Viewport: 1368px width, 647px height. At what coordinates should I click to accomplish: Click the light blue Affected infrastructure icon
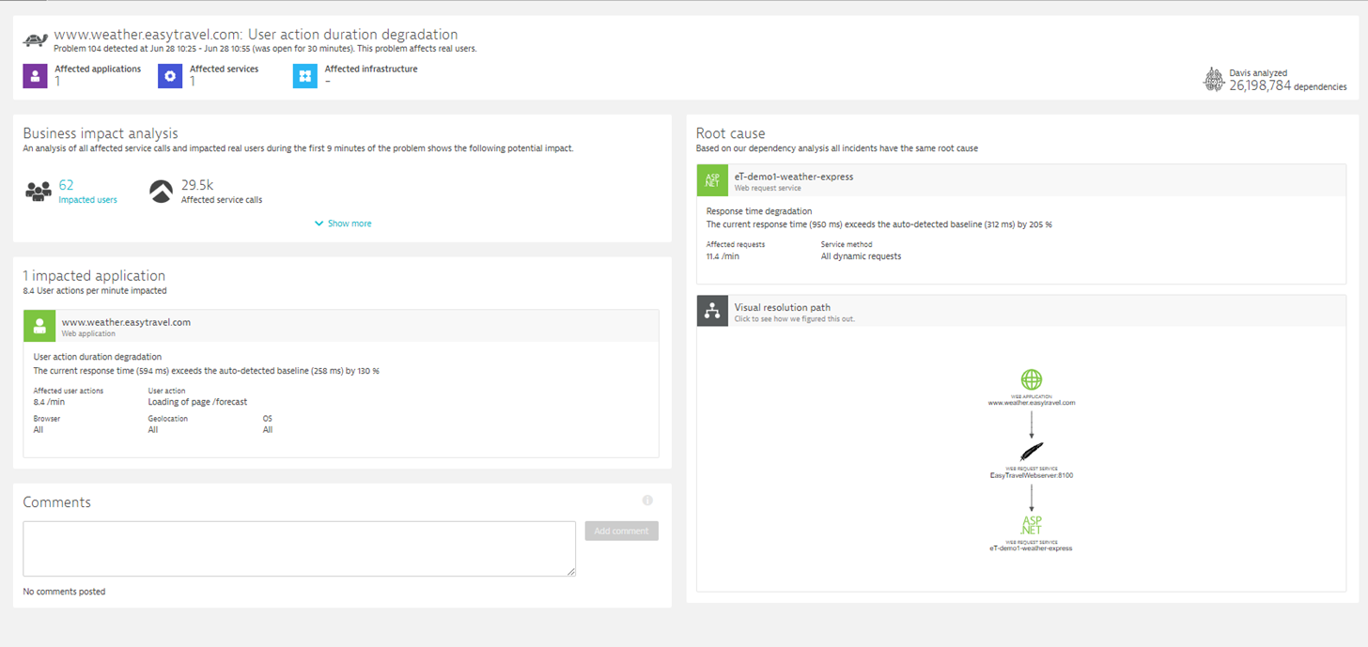[x=305, y=76]
